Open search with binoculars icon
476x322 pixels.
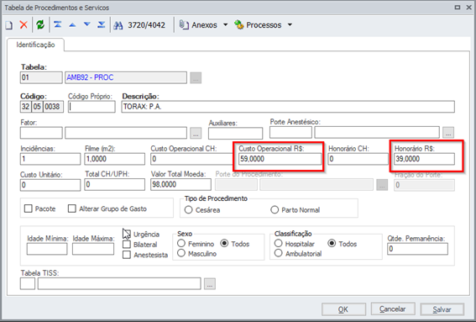coord(118,25)
